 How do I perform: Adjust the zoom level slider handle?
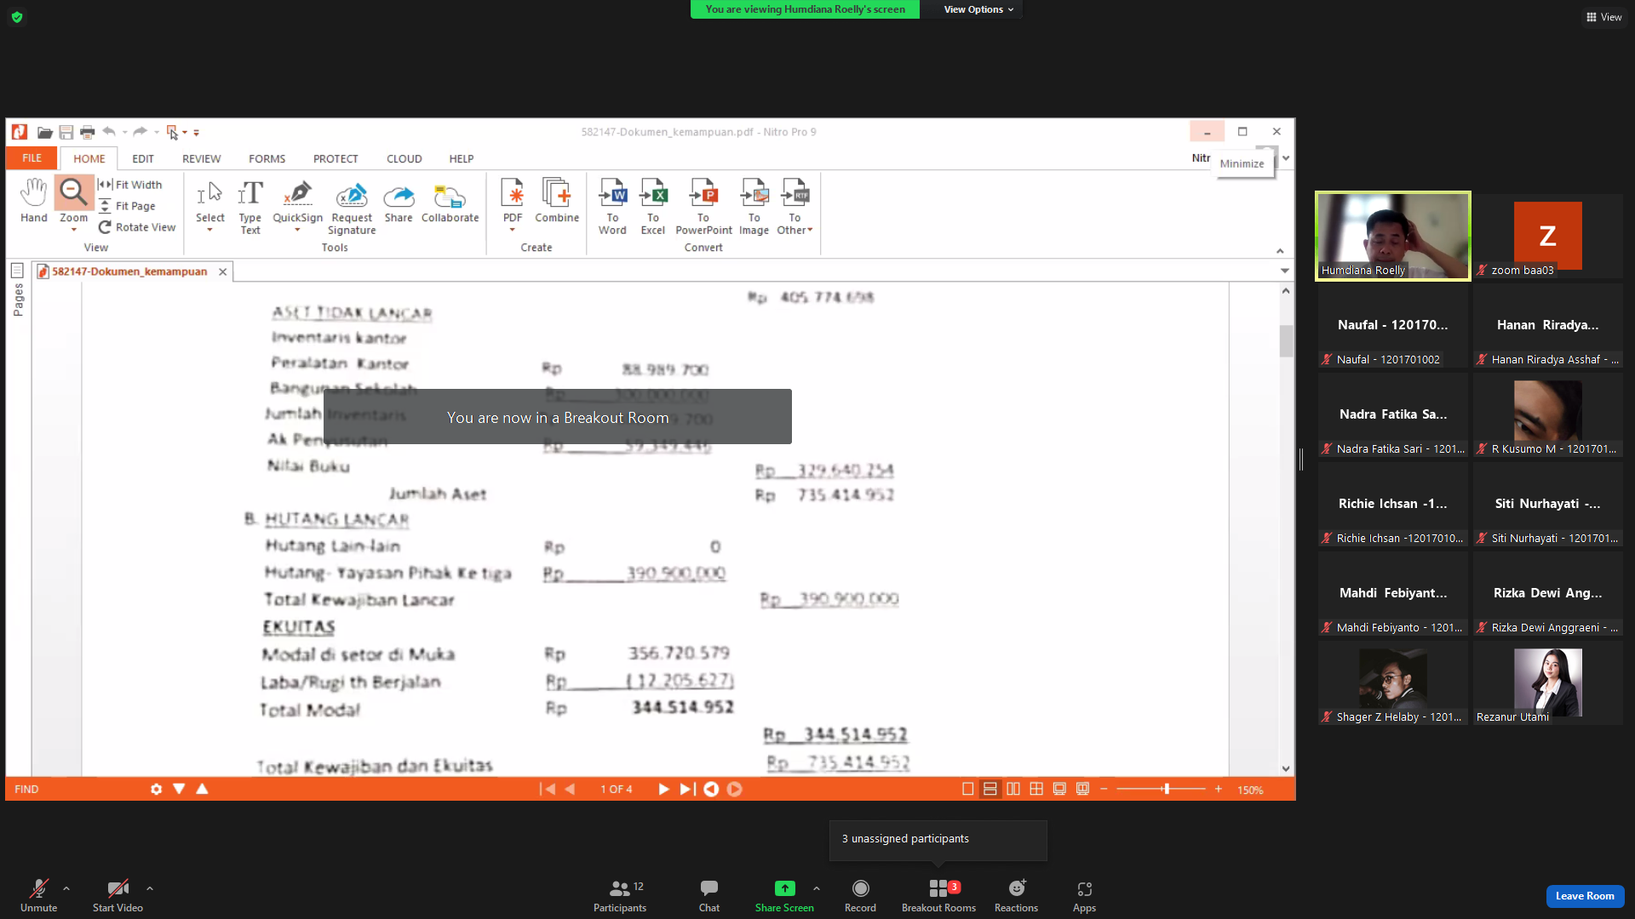[x=1166, y=789]
